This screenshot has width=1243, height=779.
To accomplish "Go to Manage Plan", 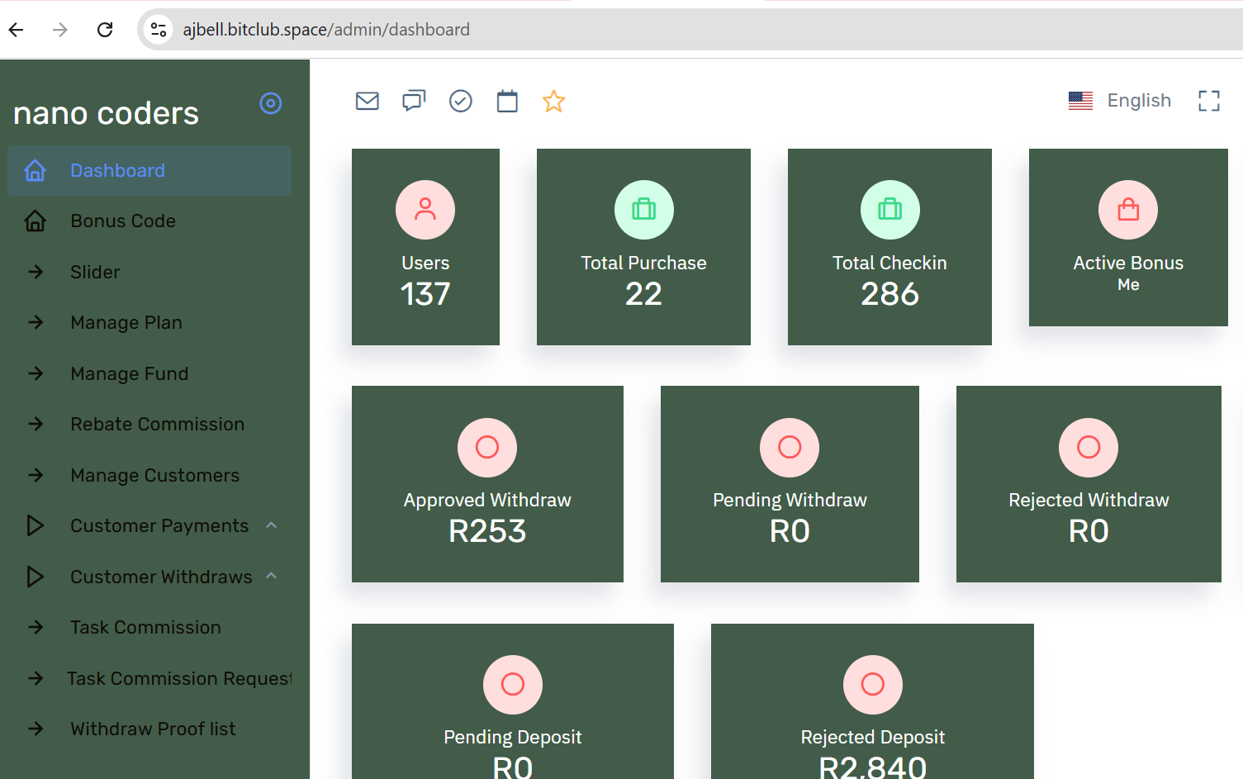I will click(x=126, y=323).
